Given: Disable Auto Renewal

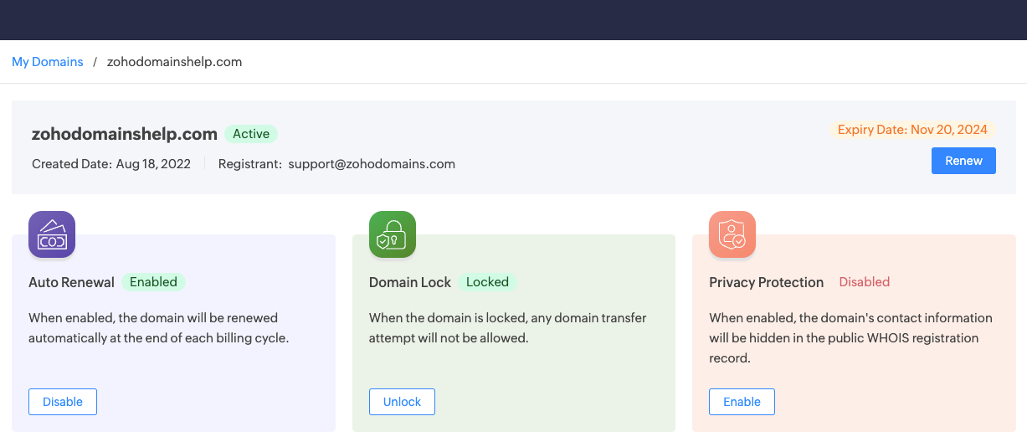Looking at the screenshot, I should pyautogui.click(x=63, y=402).
